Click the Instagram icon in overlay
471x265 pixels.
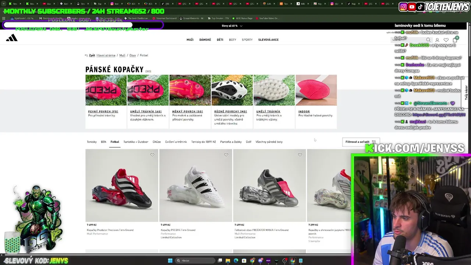click(403, 7)
